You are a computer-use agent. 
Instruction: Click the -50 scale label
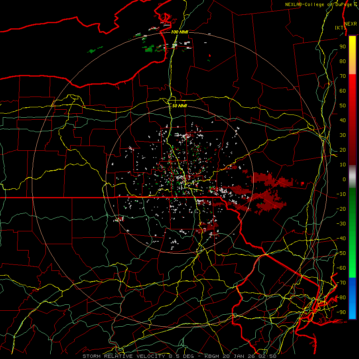tap(341, 253)
